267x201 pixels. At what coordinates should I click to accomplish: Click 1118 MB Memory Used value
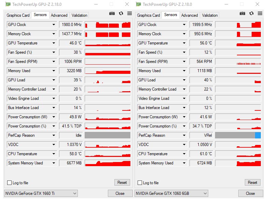[201, 71]
